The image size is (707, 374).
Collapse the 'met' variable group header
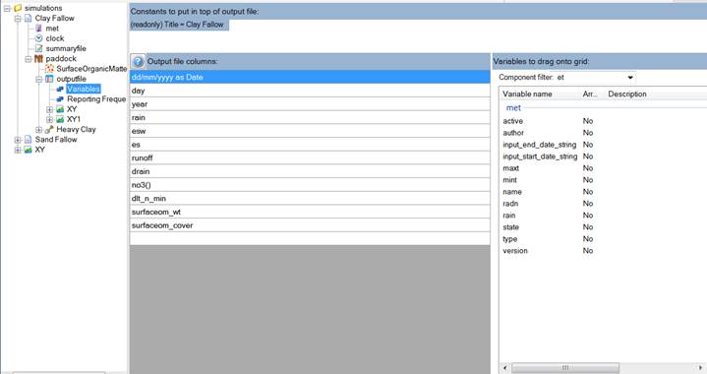[x=513, y=108]
